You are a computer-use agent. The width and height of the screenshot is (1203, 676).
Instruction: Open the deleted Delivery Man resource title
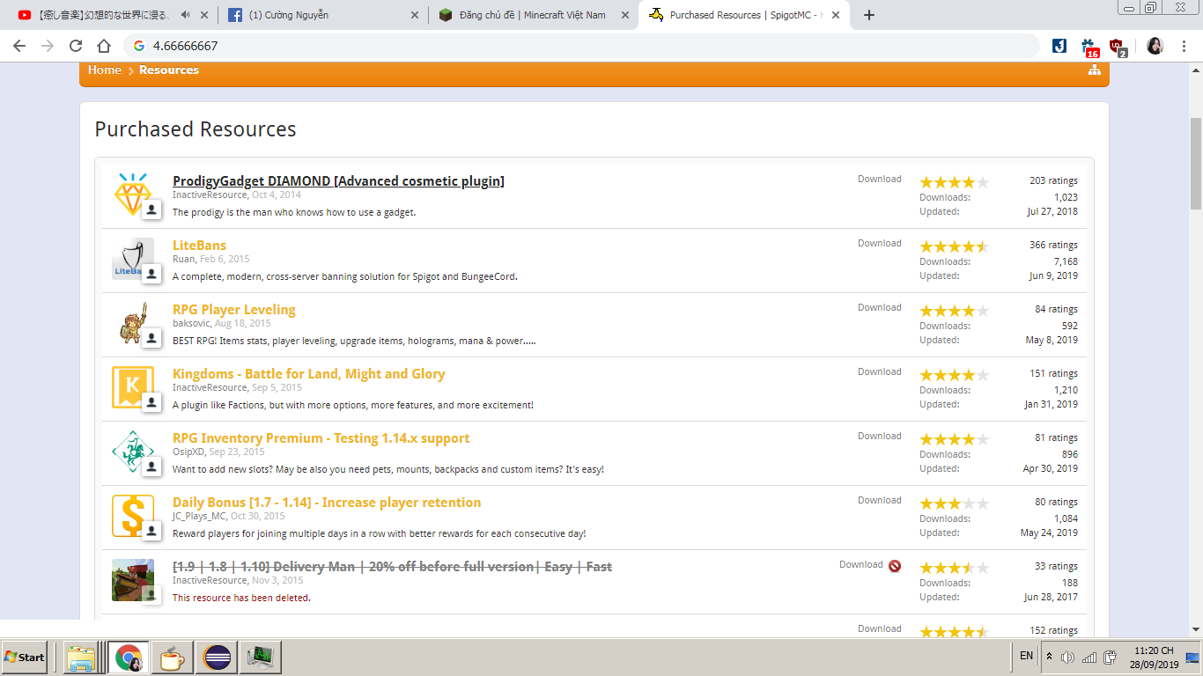(393, 567)
